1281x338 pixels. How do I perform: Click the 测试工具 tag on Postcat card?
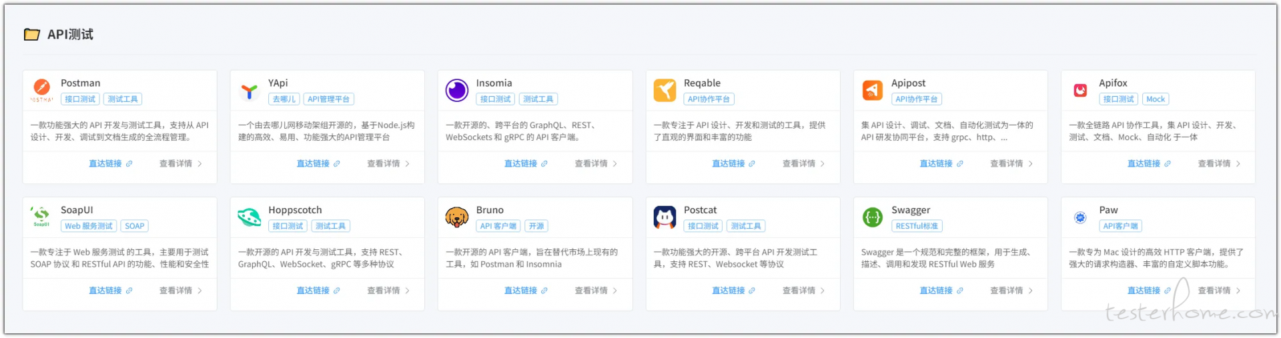(746, 226)
